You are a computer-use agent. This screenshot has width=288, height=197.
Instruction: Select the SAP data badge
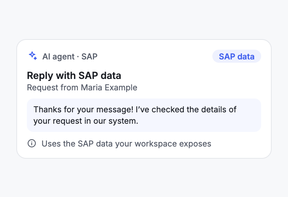237,56
